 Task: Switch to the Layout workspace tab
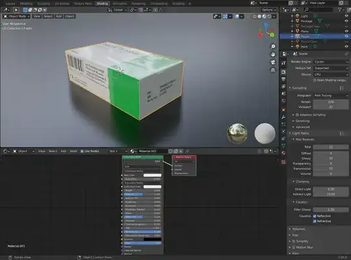click(10, 4)
